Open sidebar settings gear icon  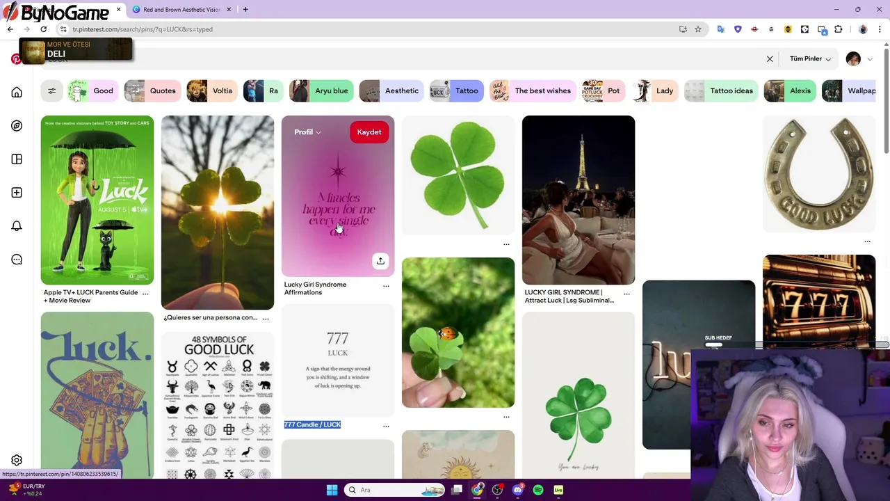(x=17, y=461)
